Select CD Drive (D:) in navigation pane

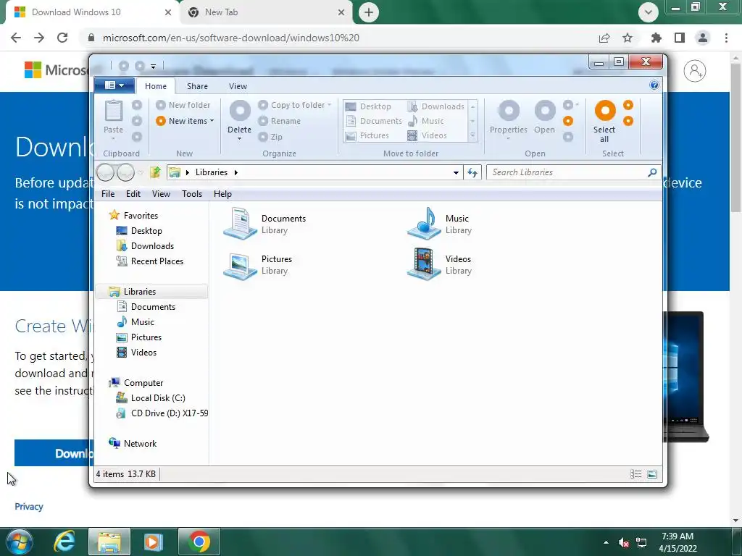point(162,413)
